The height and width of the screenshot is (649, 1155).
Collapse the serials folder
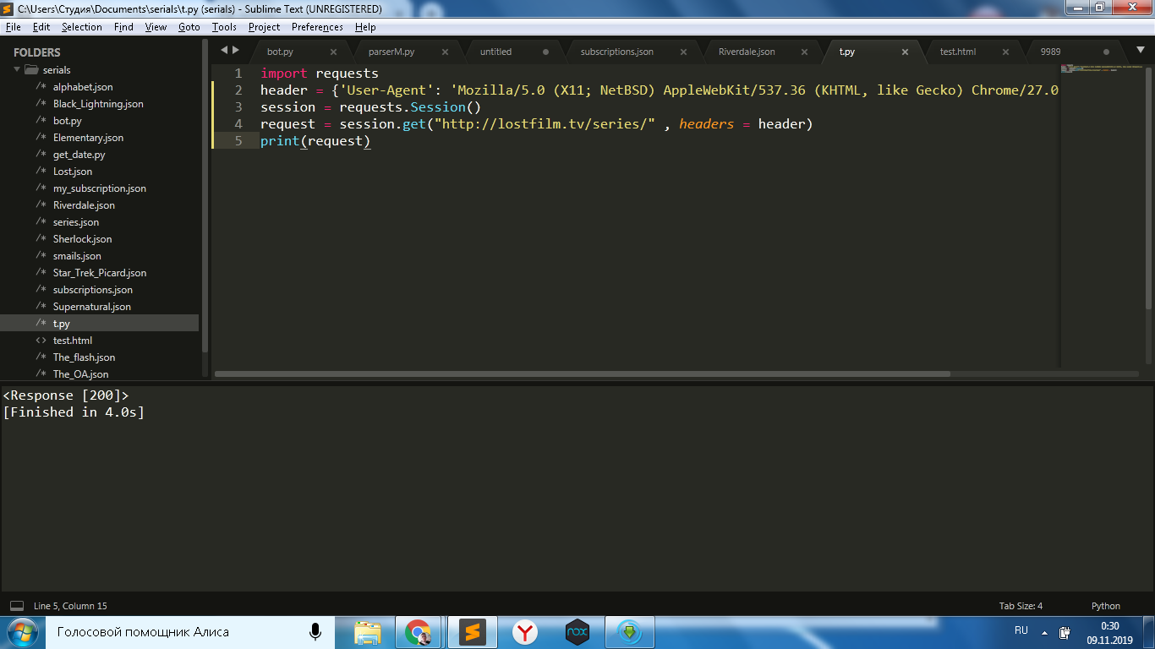[x=17, y=70]
